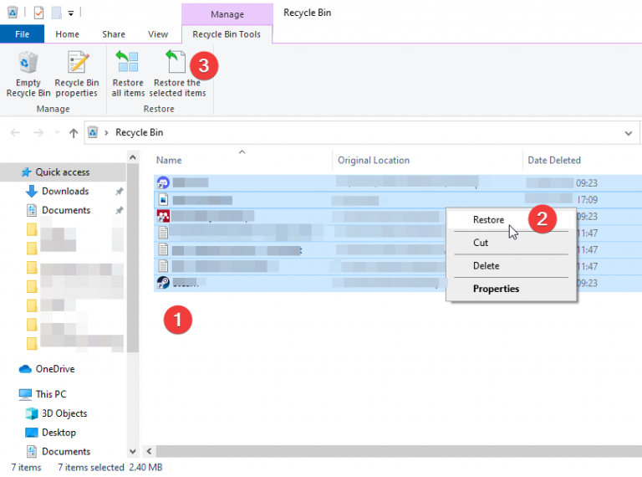This screenshot has height=477, width=642.
Task: Select Properties in the context menu
Action: [x=496, y=290]
